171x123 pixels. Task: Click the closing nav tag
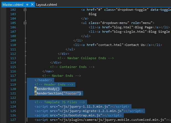pyautogui.click(x=48, y=71)
